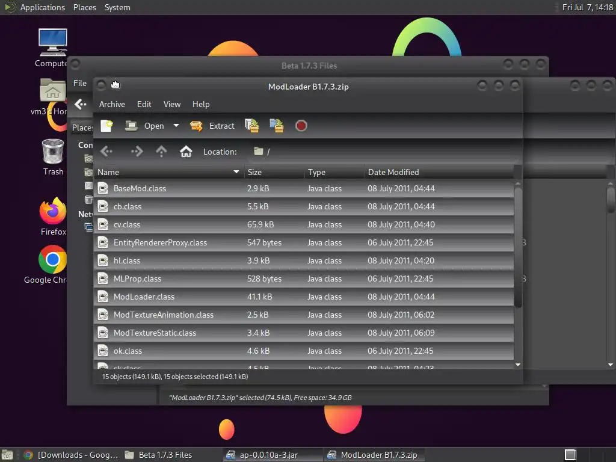Select cv.class file name

[126, 225]
